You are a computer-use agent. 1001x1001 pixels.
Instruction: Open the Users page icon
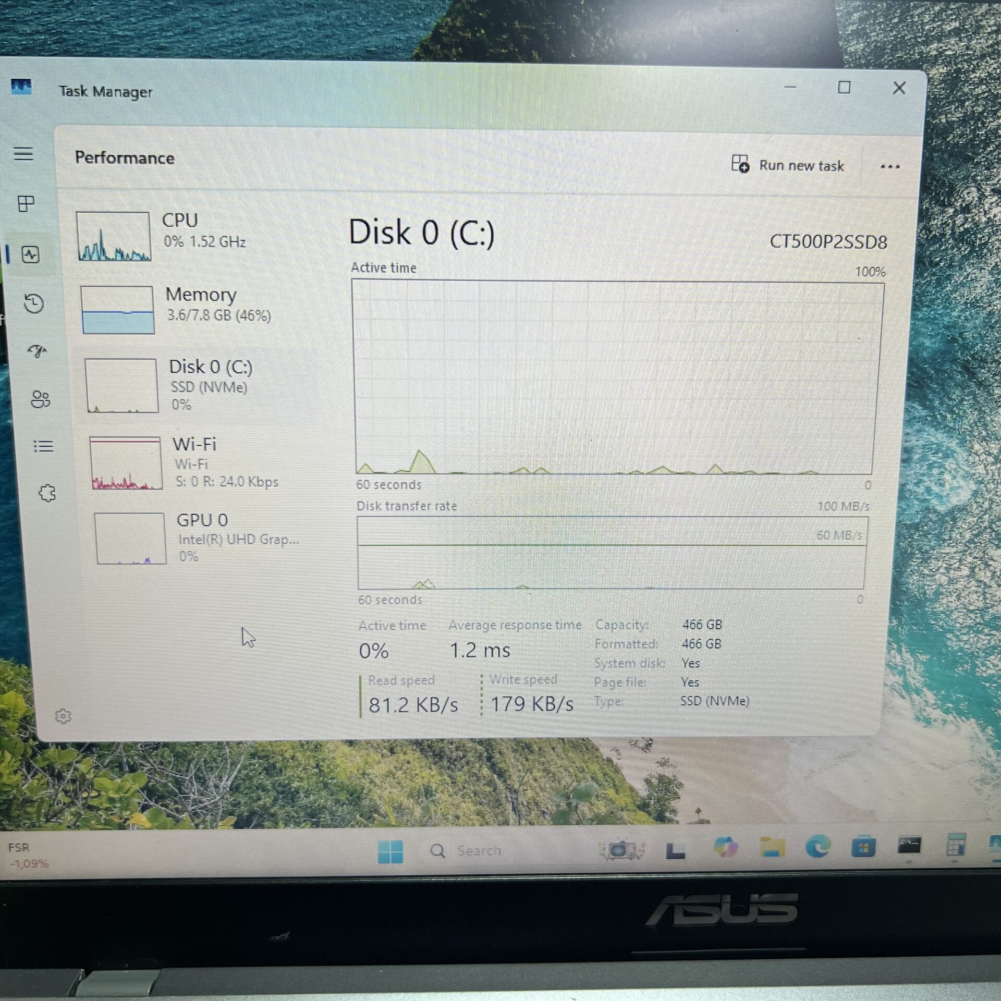click(40, 399)
